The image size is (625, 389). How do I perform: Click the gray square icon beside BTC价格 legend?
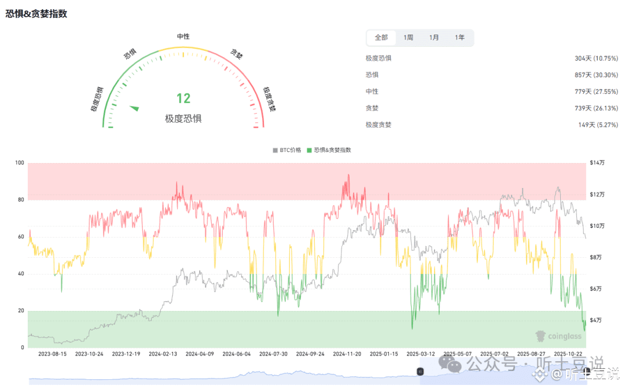tap(275, 150)
